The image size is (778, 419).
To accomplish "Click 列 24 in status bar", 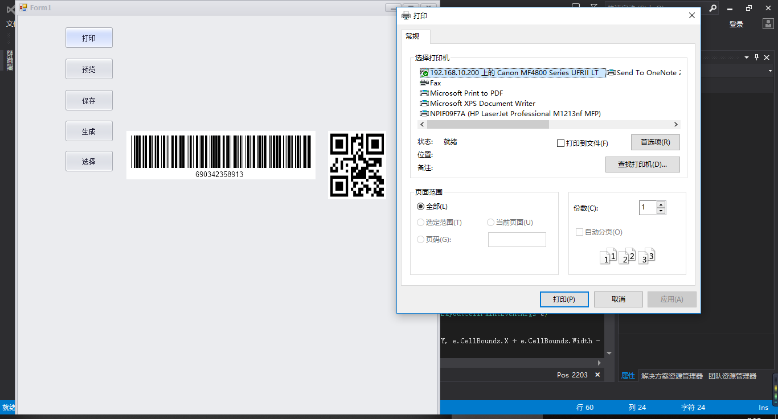I will pos(637,407).
